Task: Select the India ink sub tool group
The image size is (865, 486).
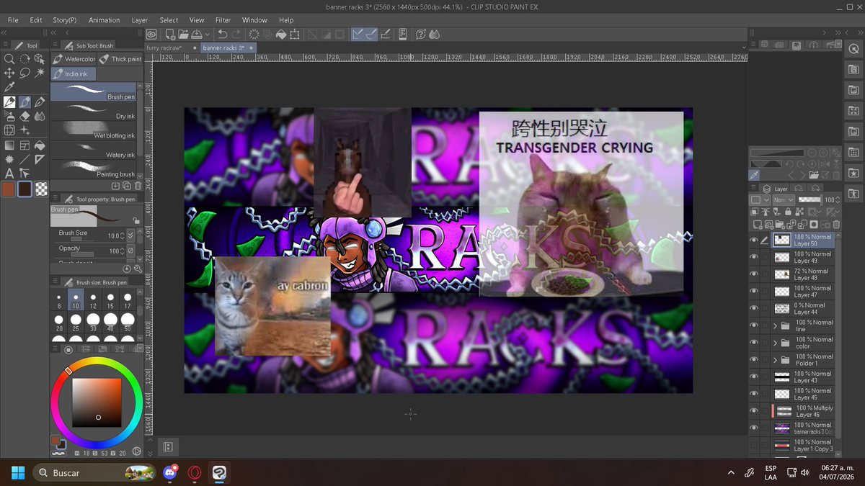Action: (73, 73)
